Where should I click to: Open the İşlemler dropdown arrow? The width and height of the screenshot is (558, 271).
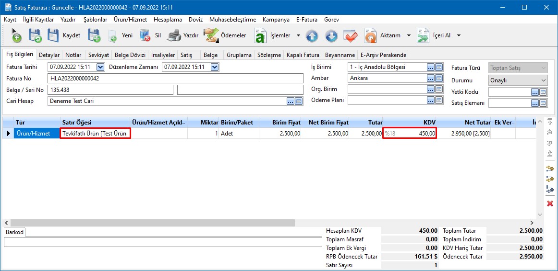[x=298, y=35]
